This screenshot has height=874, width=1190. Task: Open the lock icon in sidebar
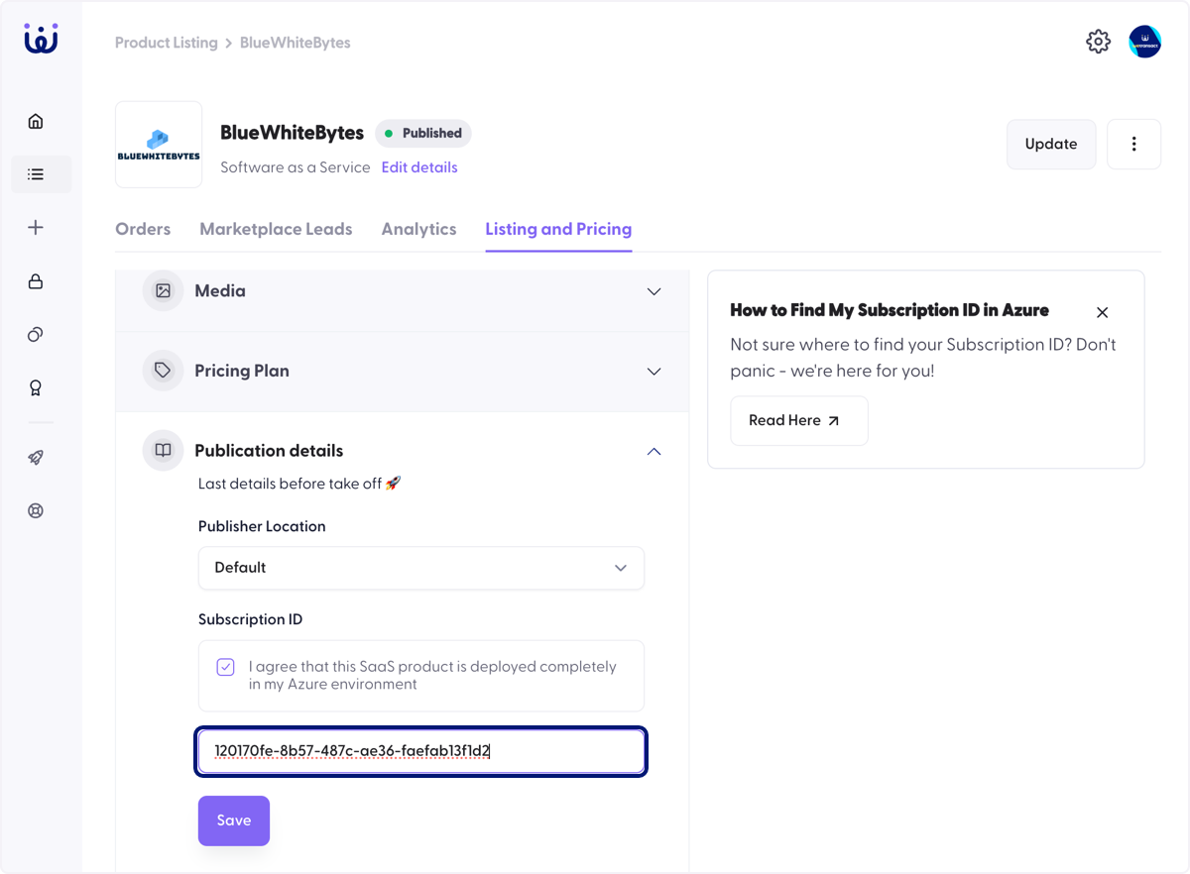coord(36,281)
